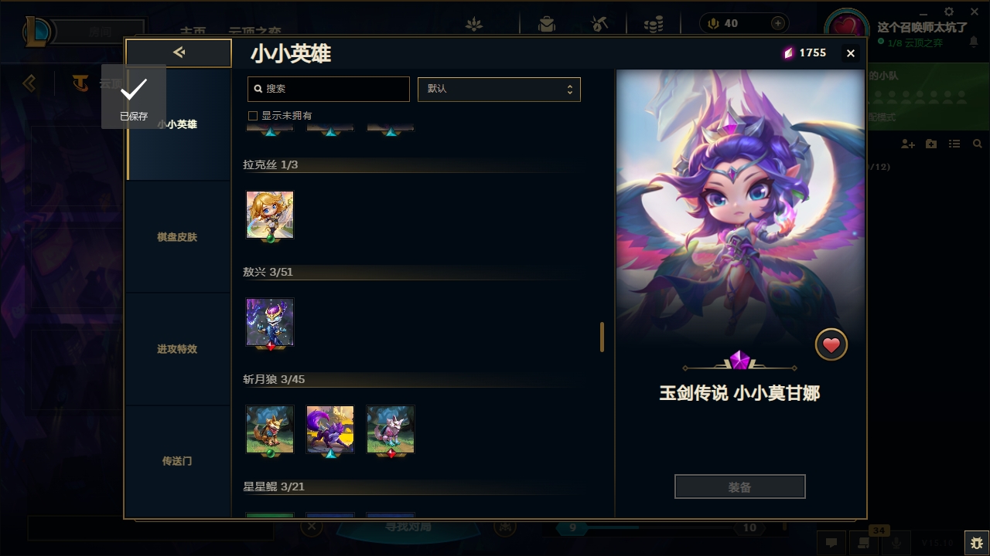The height and width of the screenshot is (556, 990).
Task: Switch to the 进攻特效 tab
Action: [x=177, y=349]
